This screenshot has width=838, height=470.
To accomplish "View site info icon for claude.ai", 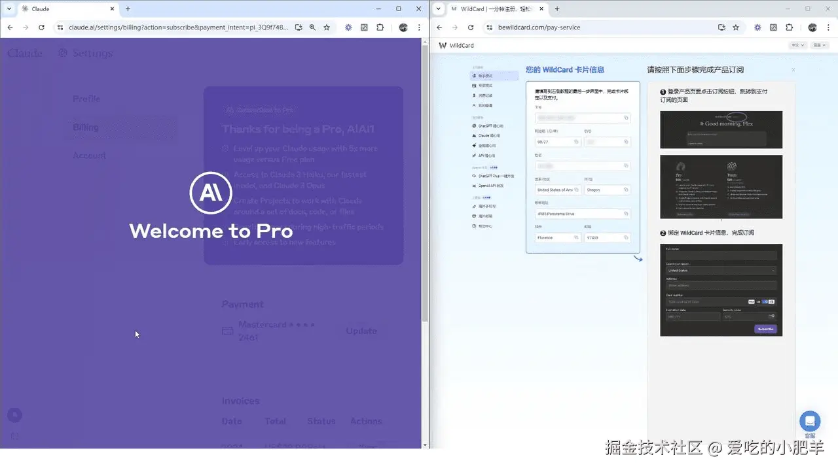I will [x=60, y=27].
